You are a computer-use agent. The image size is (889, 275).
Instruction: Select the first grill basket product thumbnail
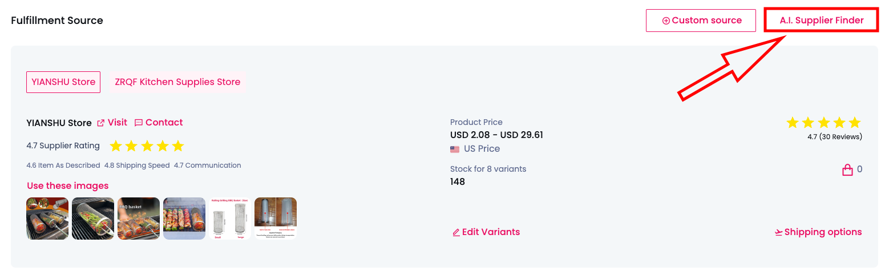click(x=47, y=219)
